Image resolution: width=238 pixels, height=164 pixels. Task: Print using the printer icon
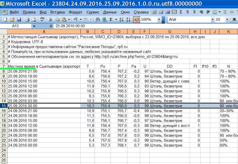click(x=27, y=19)
